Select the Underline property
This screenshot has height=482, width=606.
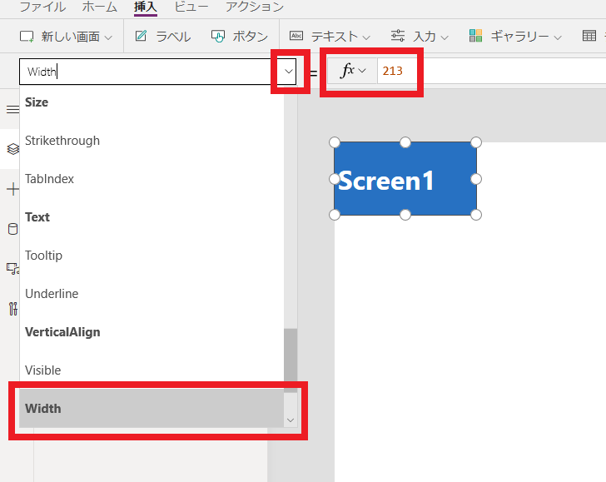coord(151,294)
